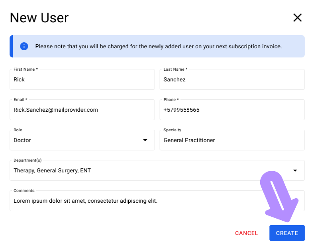
Task: Click the CREATE button
Action: point(287,233)
